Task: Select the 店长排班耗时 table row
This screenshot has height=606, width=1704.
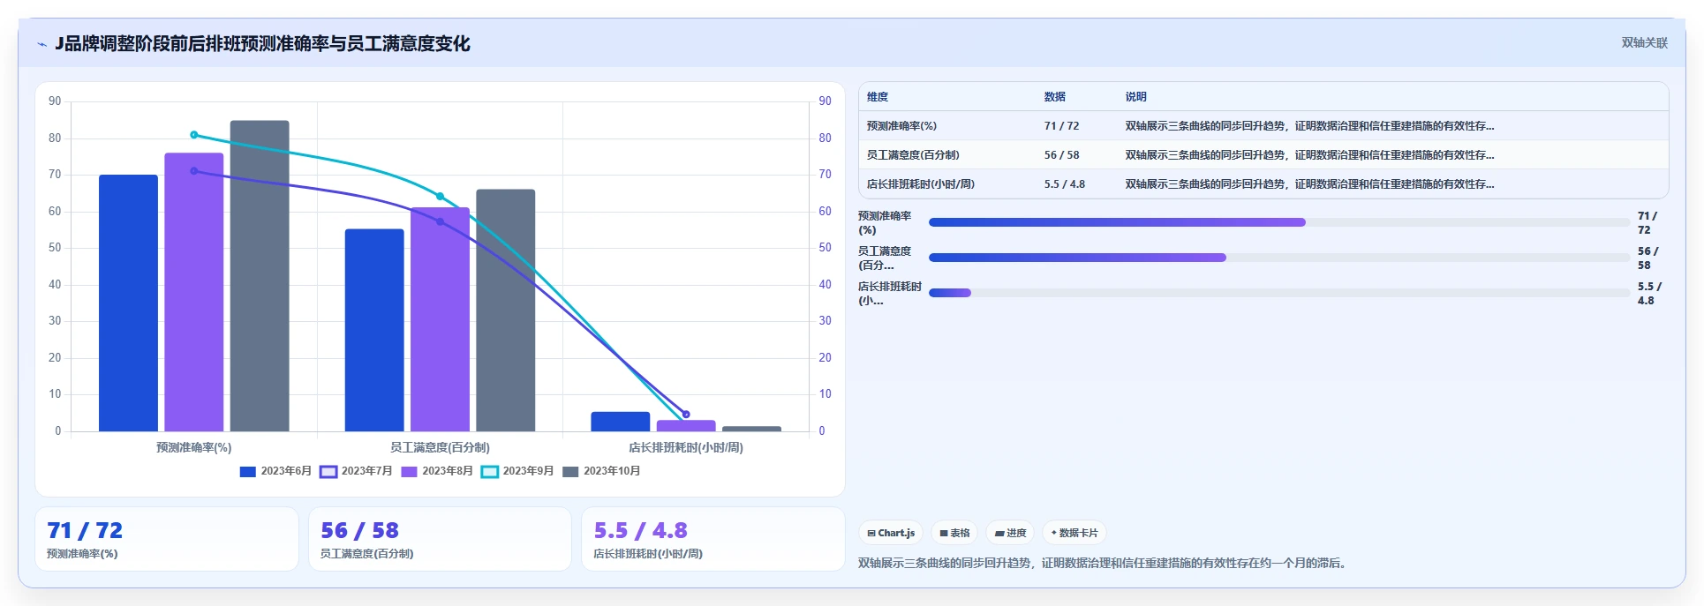Action: coord(1263,184)
